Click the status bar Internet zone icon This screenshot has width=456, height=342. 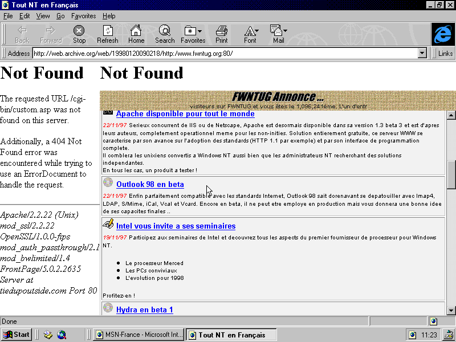(x=434, y=321)
